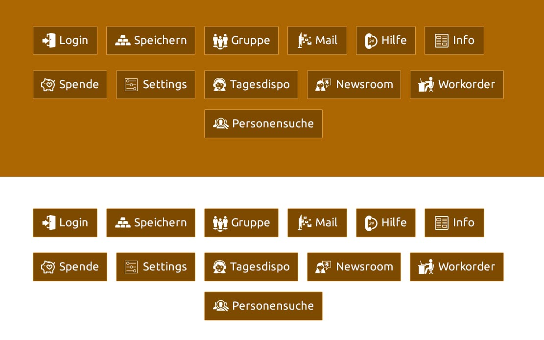
Task: Click piggy bank icon on top Spende button
Action: (x=48, y=85)
